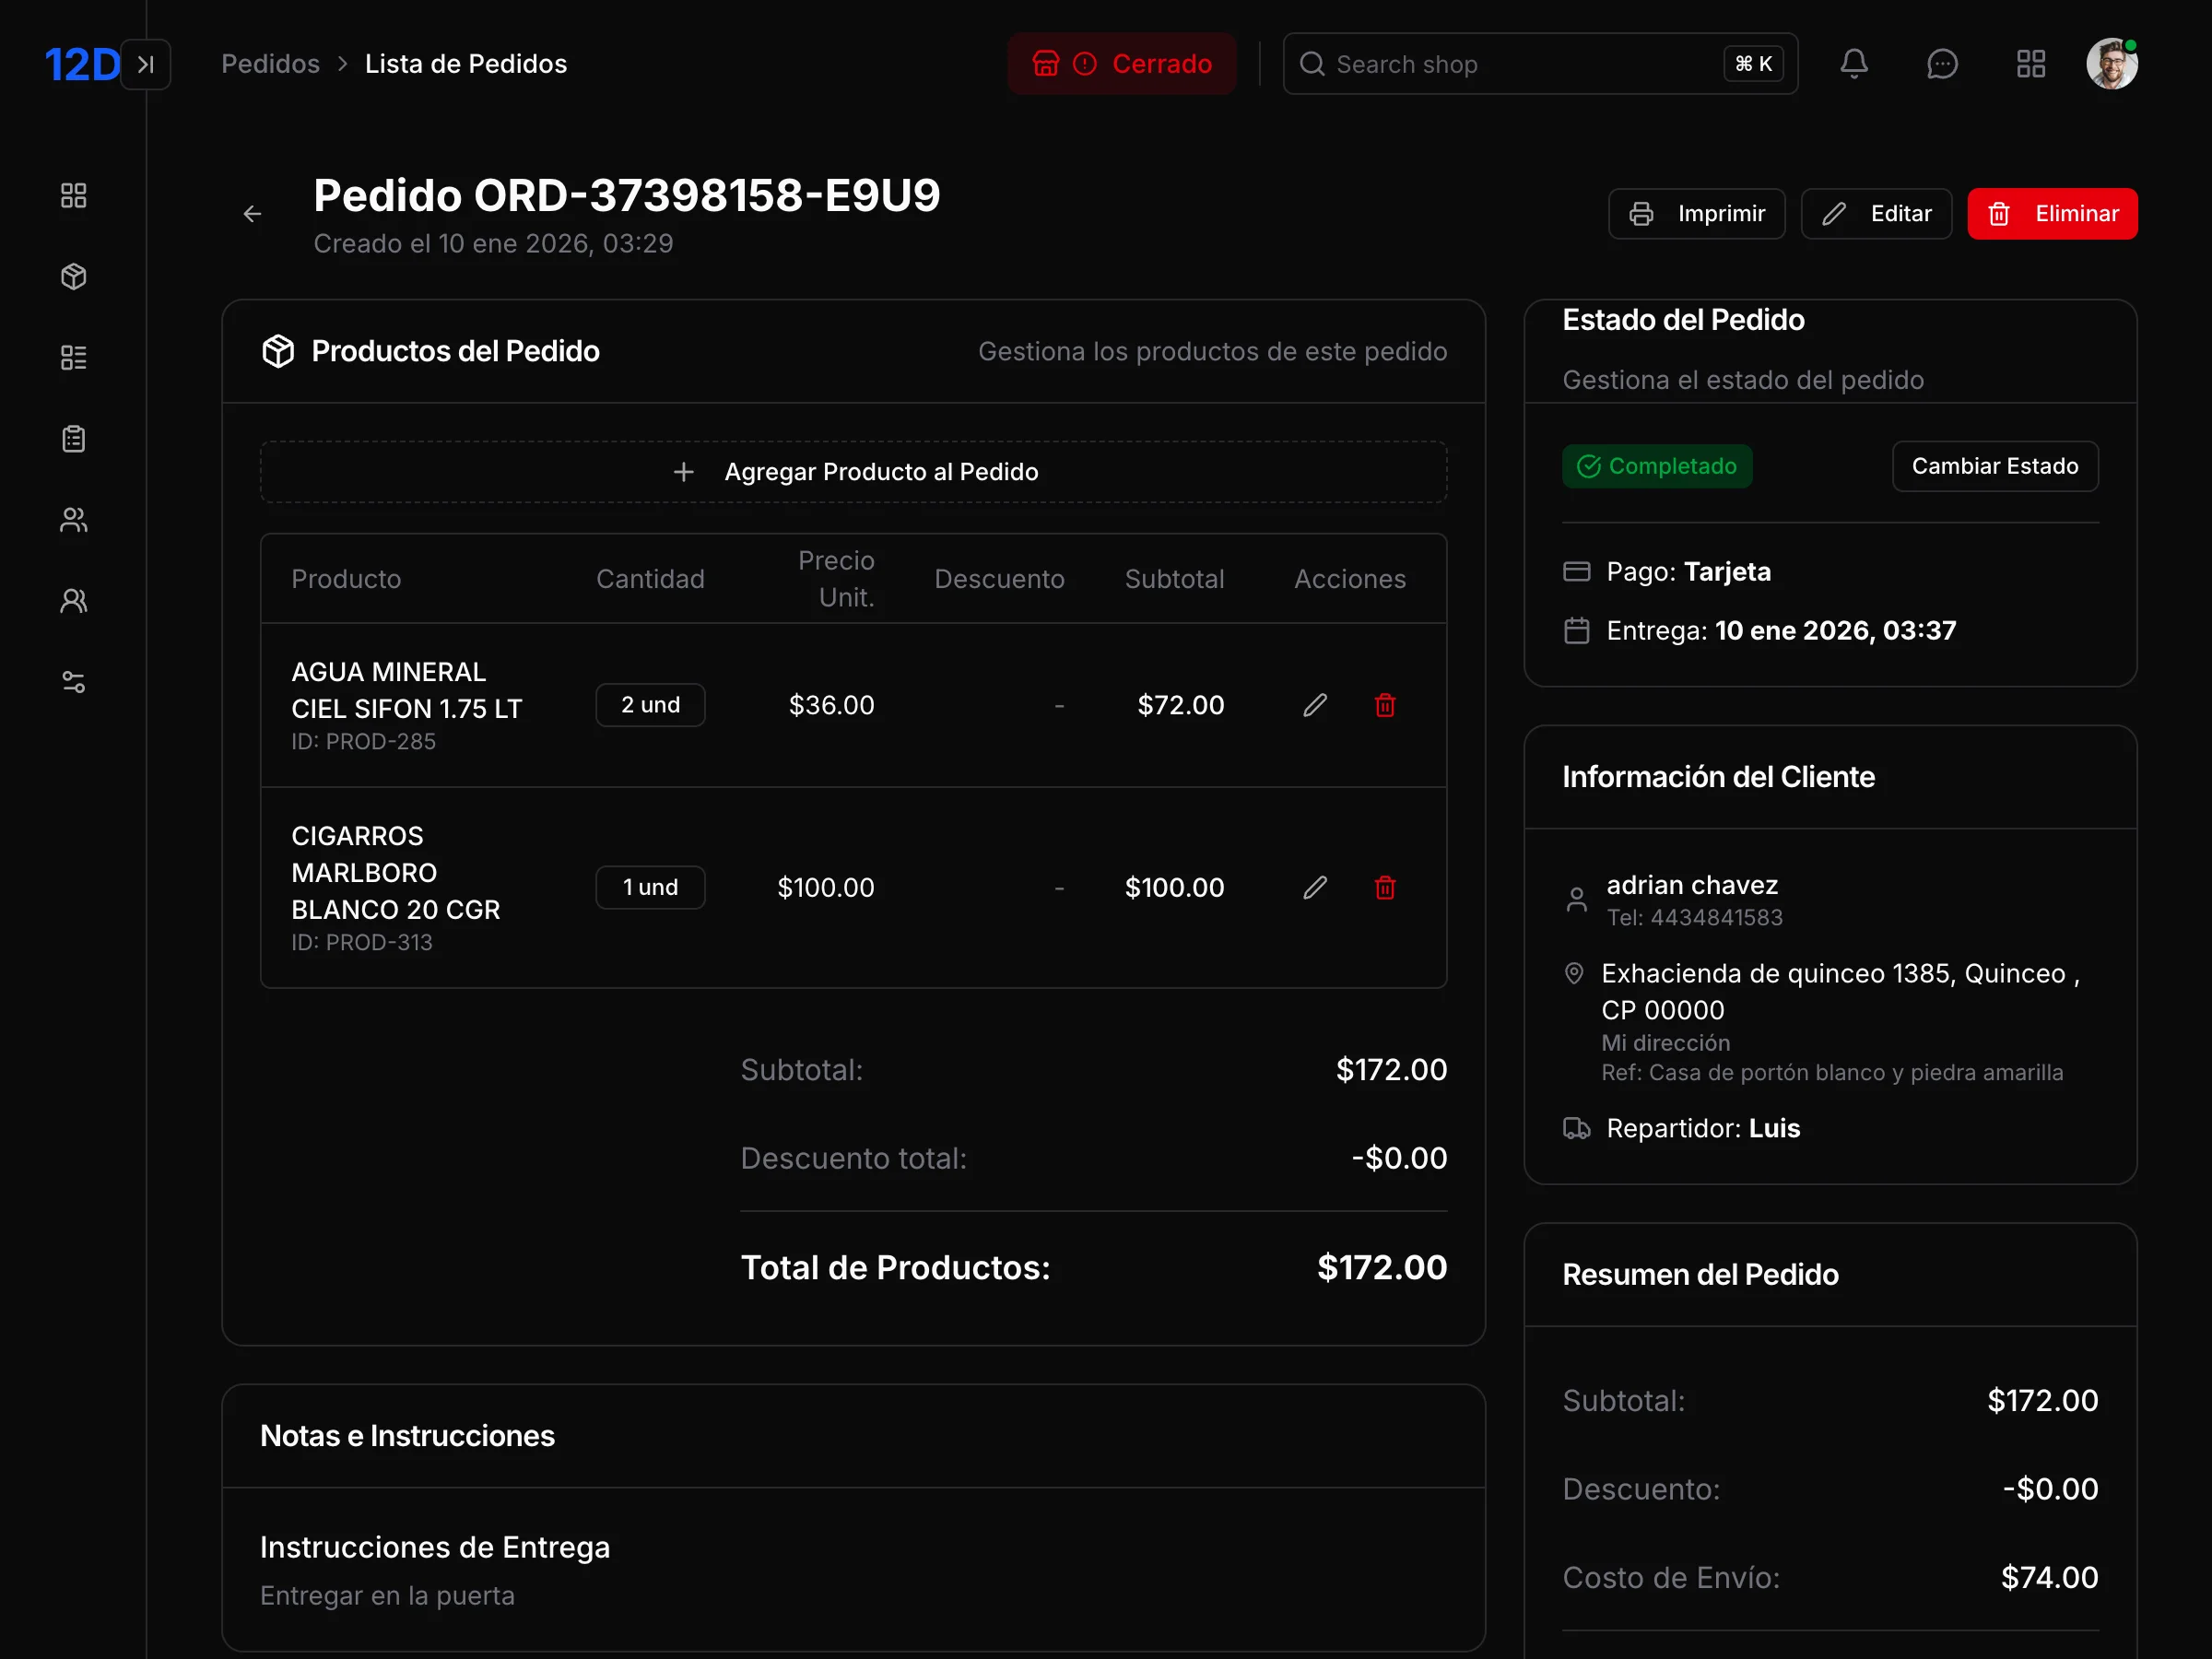
Task: Open the chat messages icon in header
Action: (x=1942, y=63)
